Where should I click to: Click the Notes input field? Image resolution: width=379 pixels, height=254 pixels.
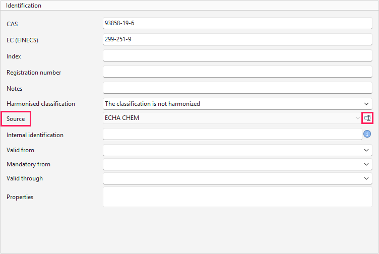pyautogui.click(x=237, y=88)
